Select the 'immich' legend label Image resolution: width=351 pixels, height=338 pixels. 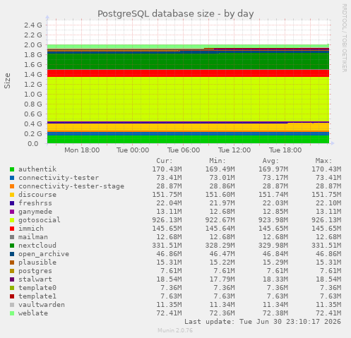coord(31,229)
